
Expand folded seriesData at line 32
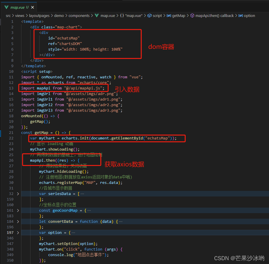[18, 194]
